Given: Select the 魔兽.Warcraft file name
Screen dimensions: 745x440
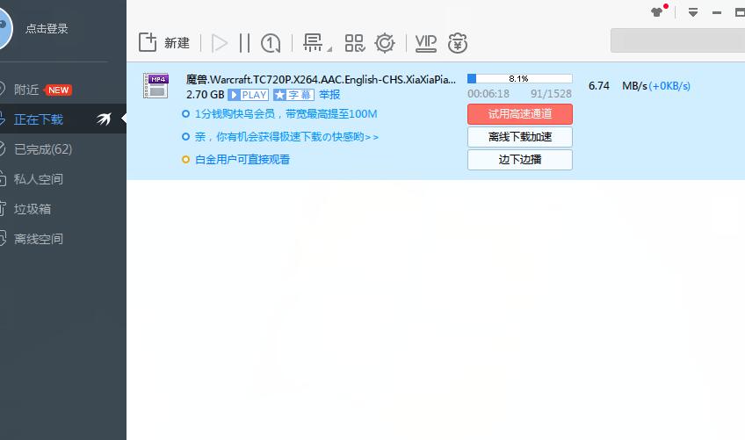Looking at the screenshot, I should 321,79.
